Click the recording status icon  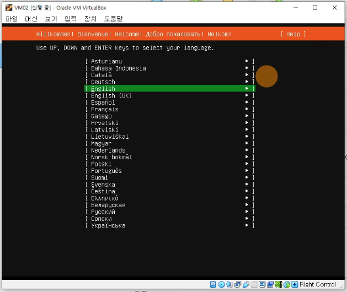pyautogui.click(x=270, y=284)
